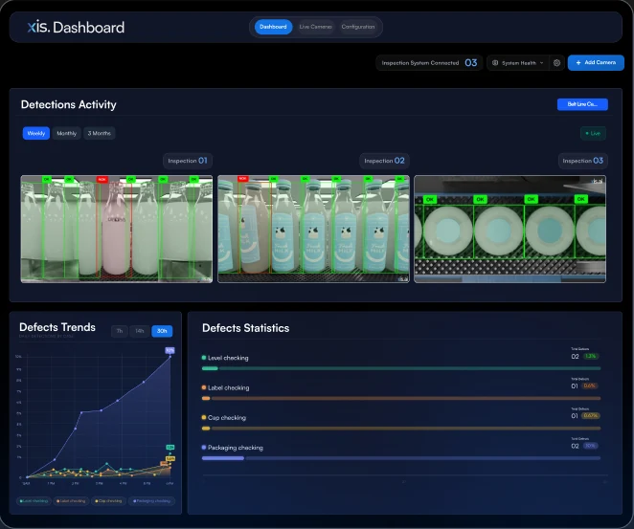Set Defects Trends range to 14h
Screen dimensions: 634x529
pyautogui.click(x=140, y=331)
